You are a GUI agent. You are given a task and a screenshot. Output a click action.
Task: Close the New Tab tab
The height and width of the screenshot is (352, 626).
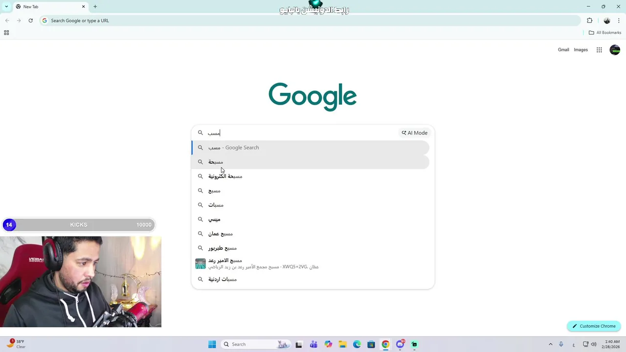[83, 7]
